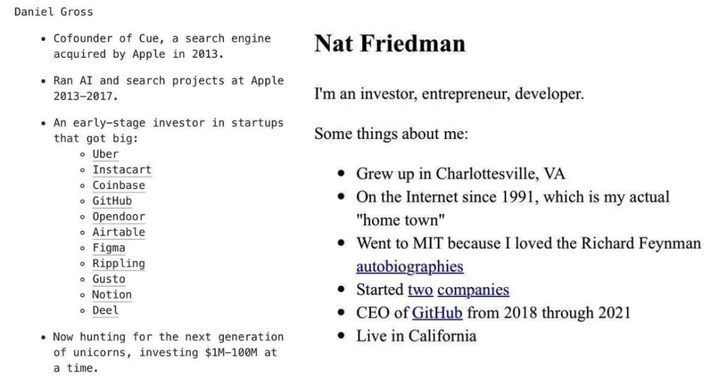
Task: Visit the Airtable link
Action: pyautogui.click(x=118, y=232)
